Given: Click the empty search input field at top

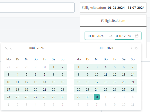Looking at the screenshot, I should coord(37,8).
